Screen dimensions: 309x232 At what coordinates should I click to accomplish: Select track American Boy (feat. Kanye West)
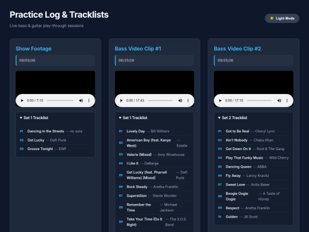[x=154, y=143]
